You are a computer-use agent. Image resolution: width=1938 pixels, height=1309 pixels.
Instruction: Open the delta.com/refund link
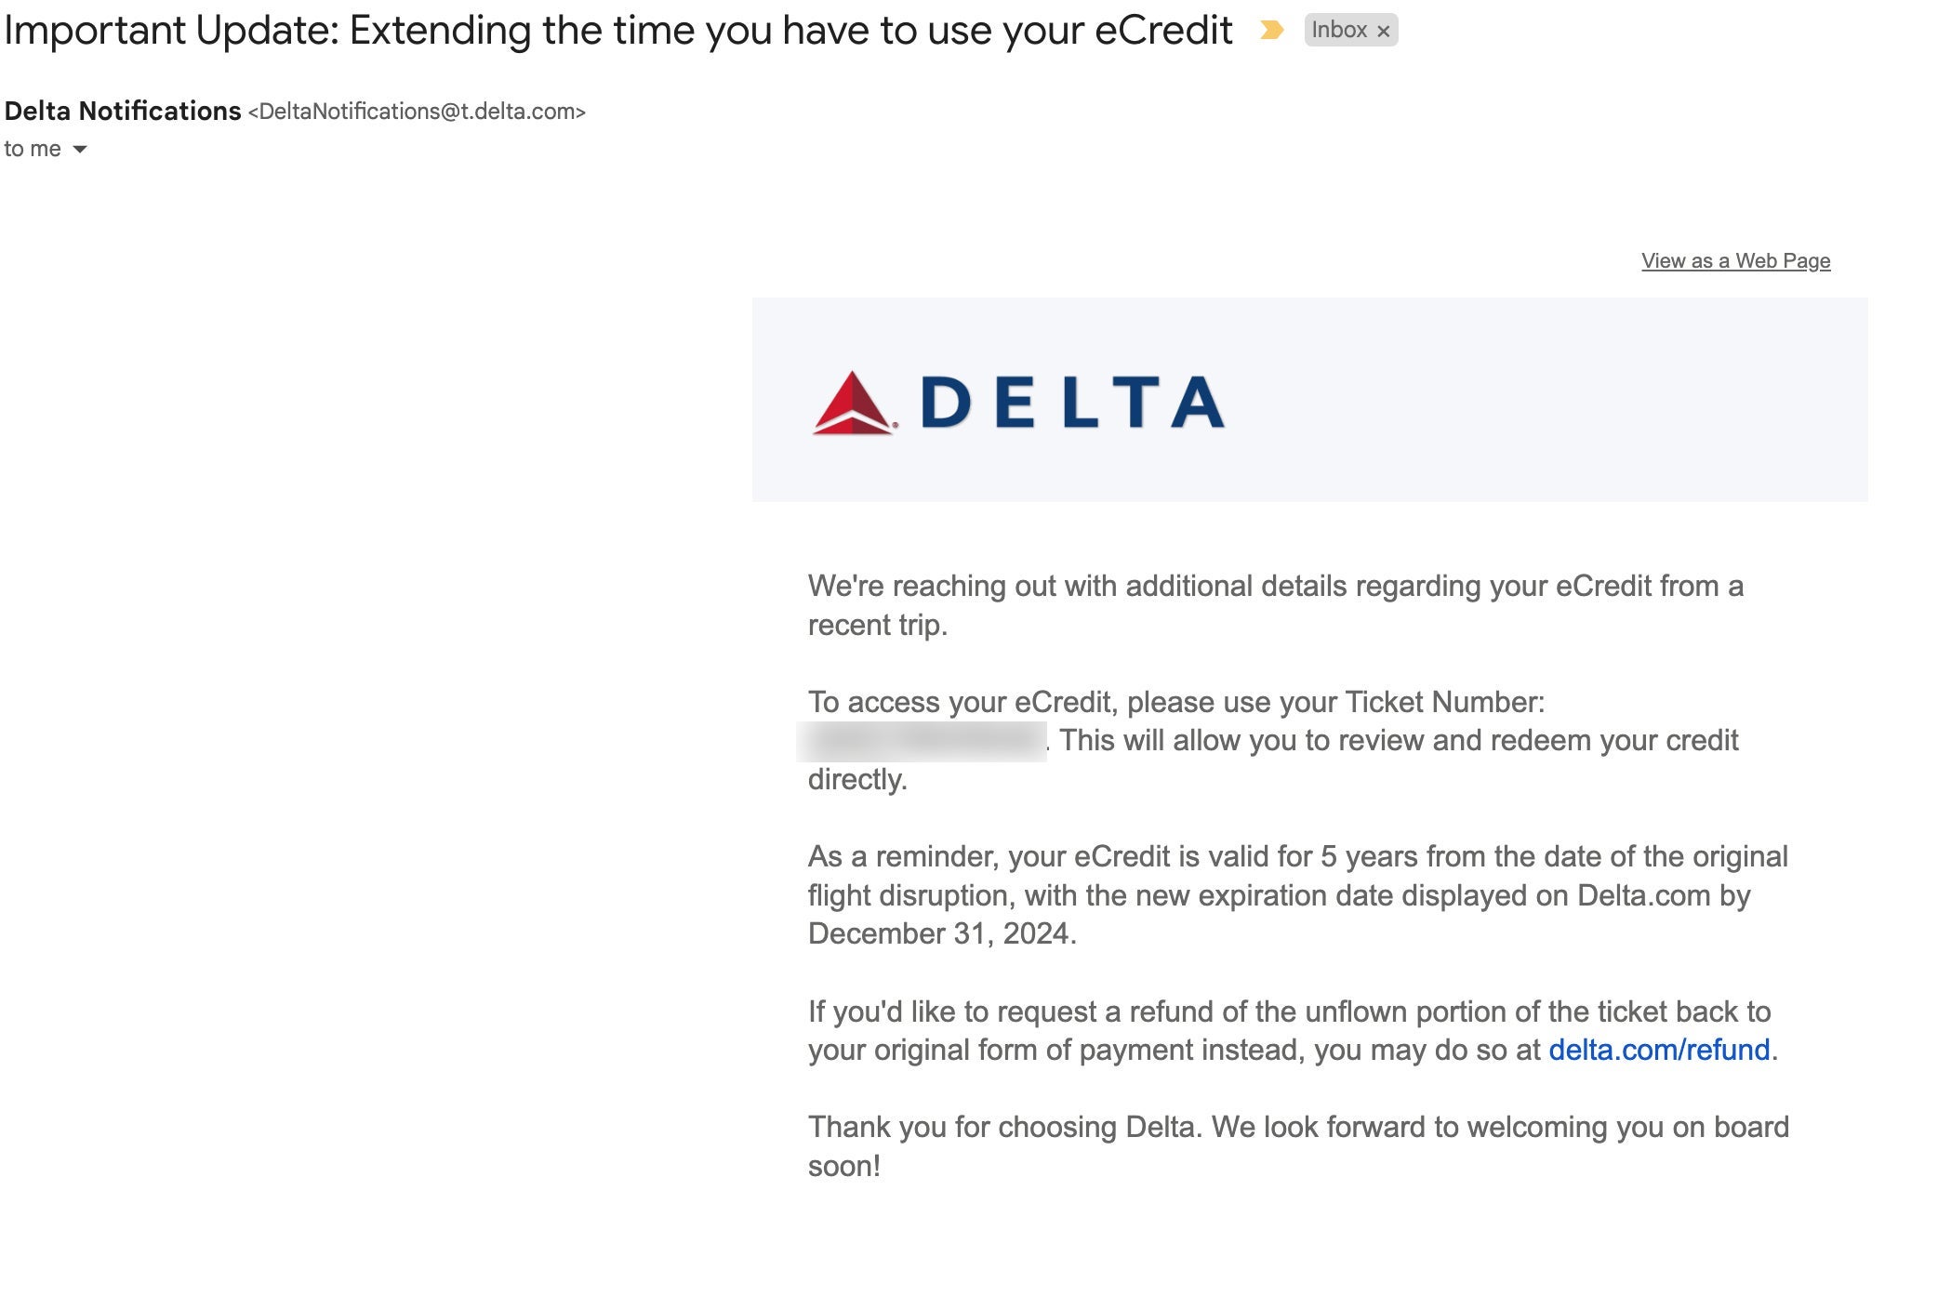[x=1658, y=1051]
